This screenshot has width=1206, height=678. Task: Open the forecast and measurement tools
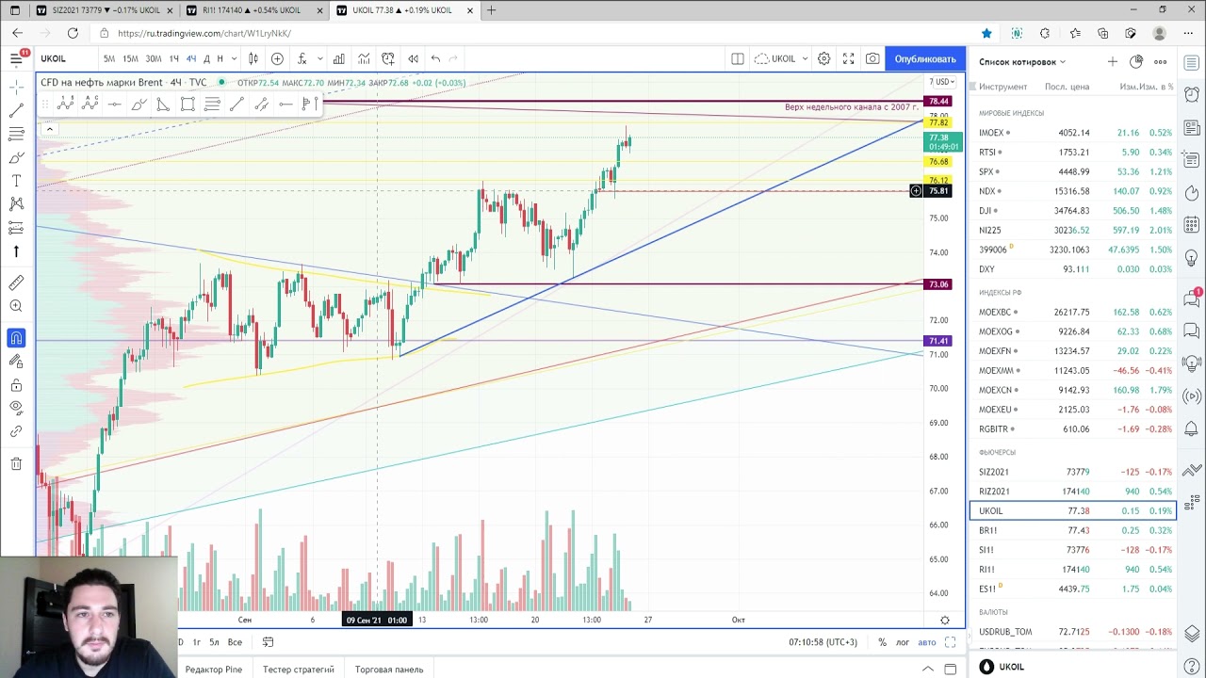coord(16,228)
